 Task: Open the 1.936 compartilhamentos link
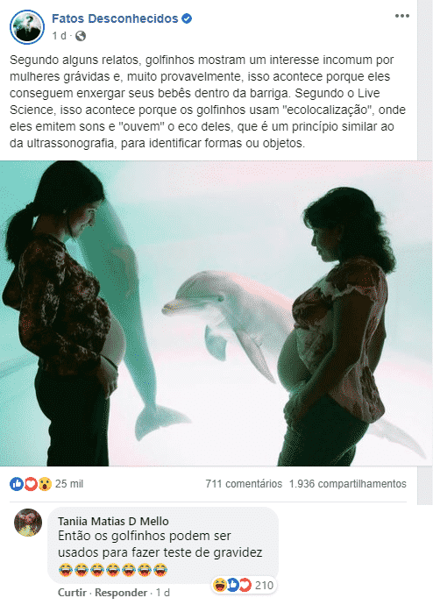(348, 484)
